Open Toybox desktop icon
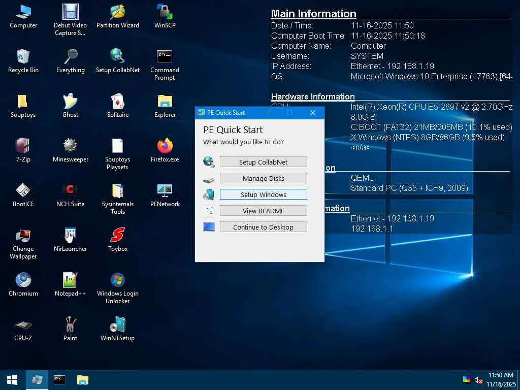The height and width of the screenshot is (390, 520). pyautogui.click(x=118, y=240)
